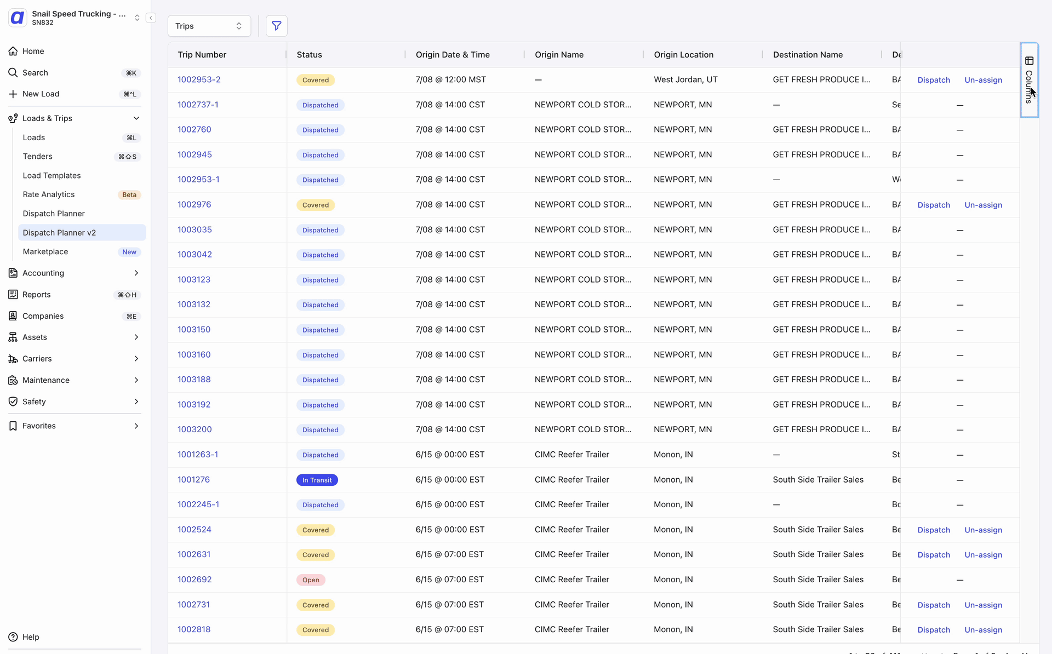Dispatch trip 1002731
Image resolution: width=1052 pixels, height=654 pixels.
pos(934,605)
